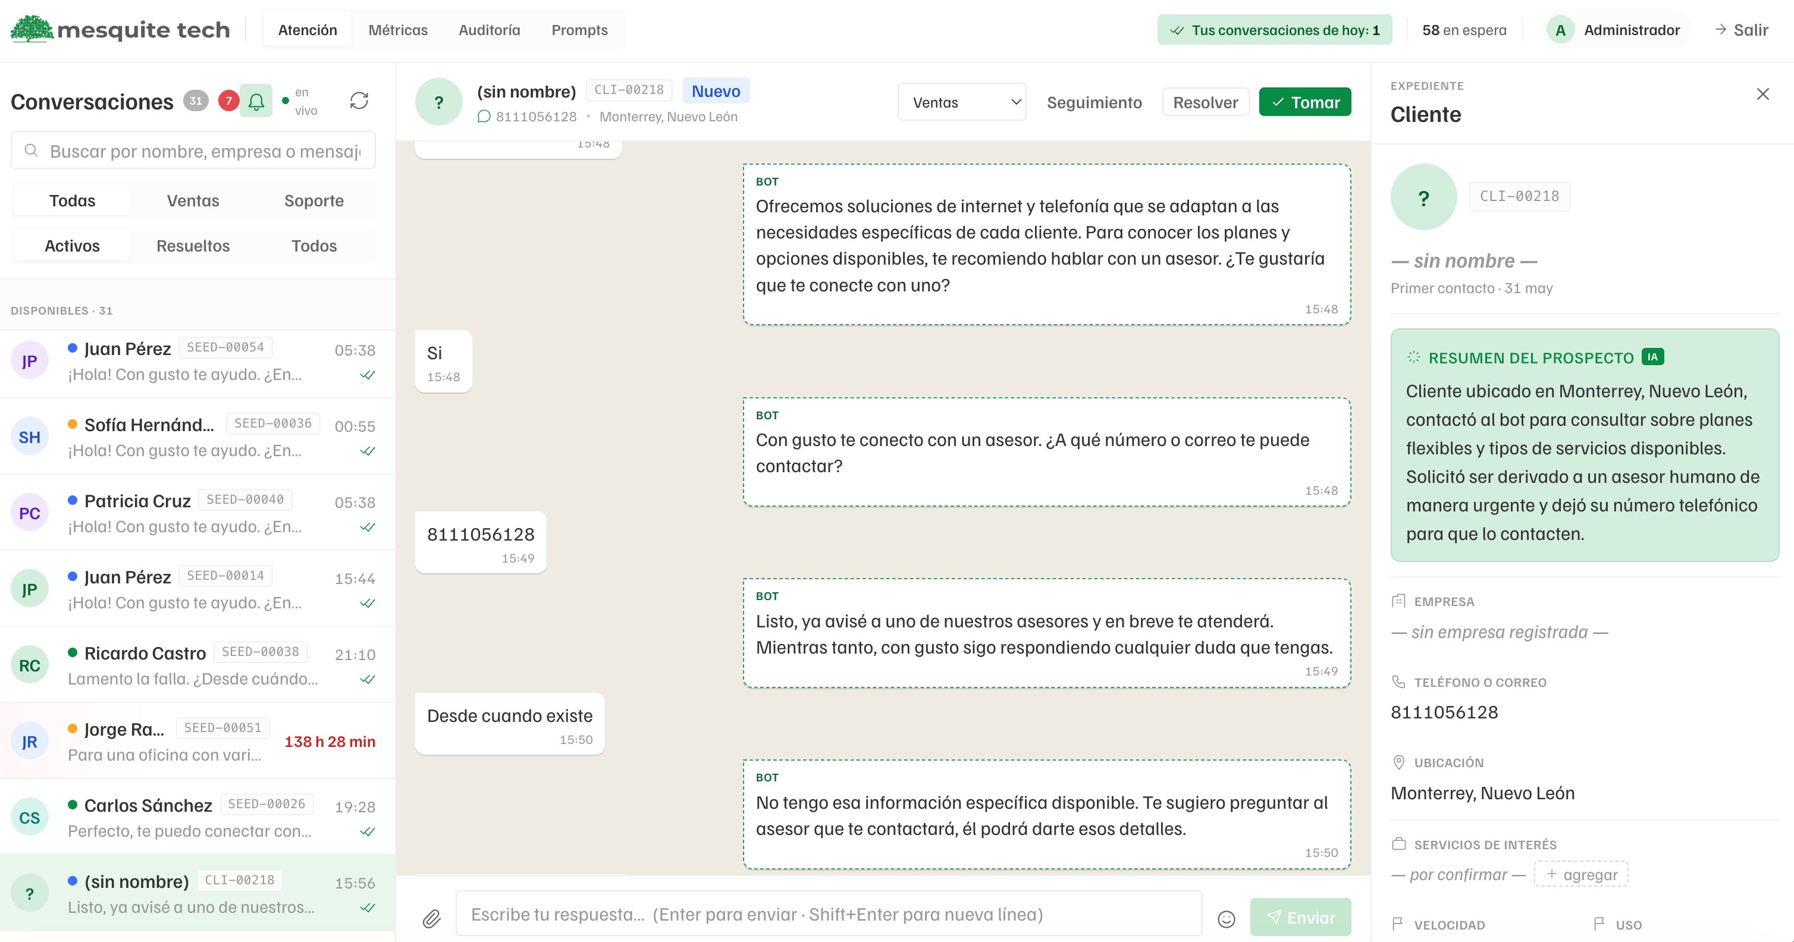Click the Velocidad flag icon
1794x942 pixels.
(x=1398, y=924)
